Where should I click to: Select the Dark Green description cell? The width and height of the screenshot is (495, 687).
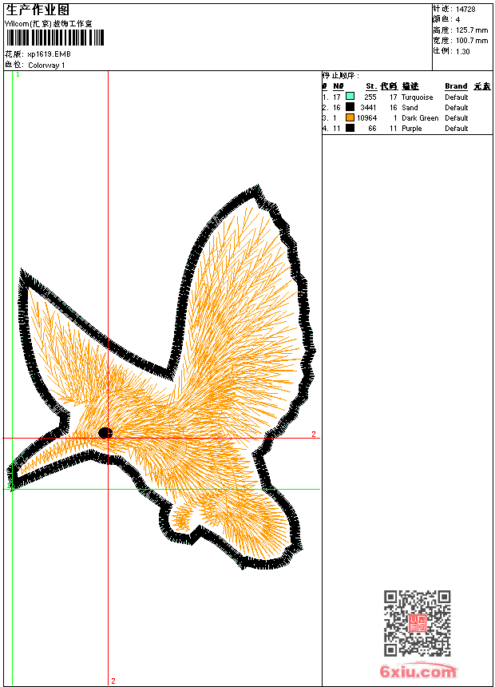(420, 118)
